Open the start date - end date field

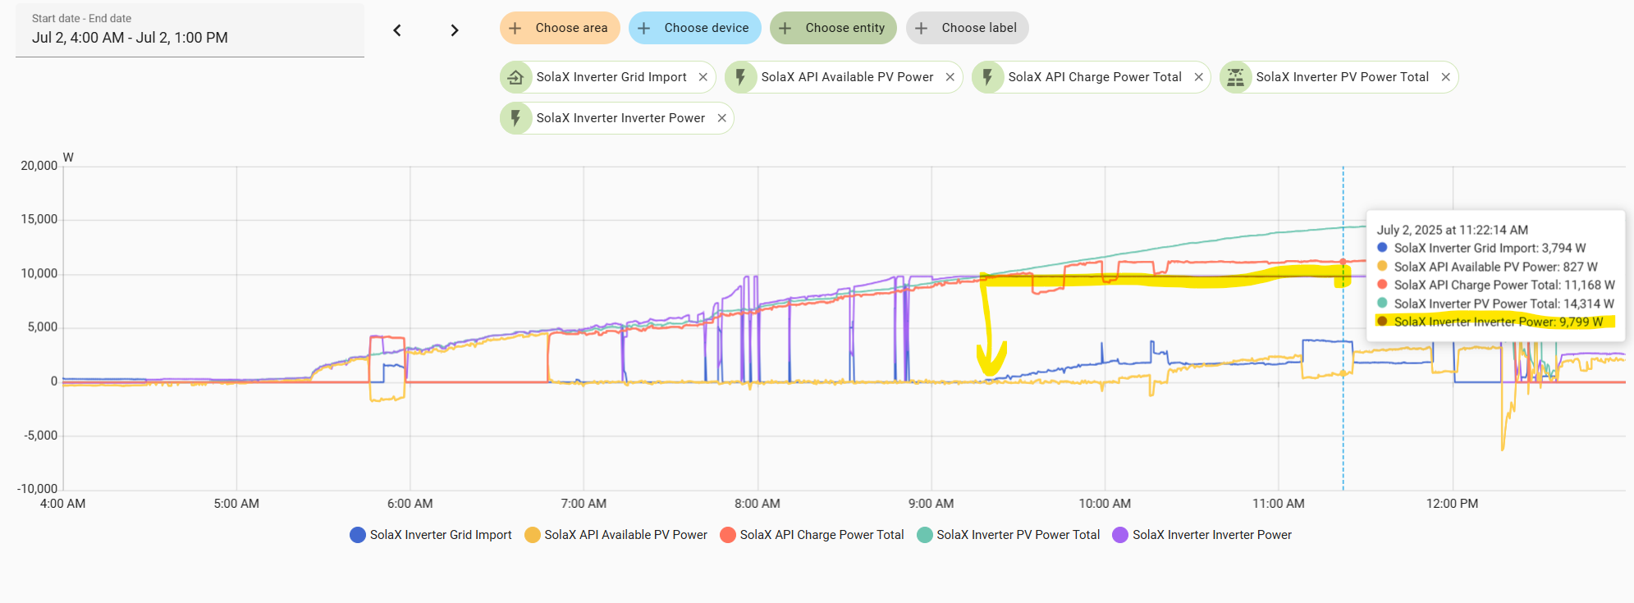[x=190, y=30]
